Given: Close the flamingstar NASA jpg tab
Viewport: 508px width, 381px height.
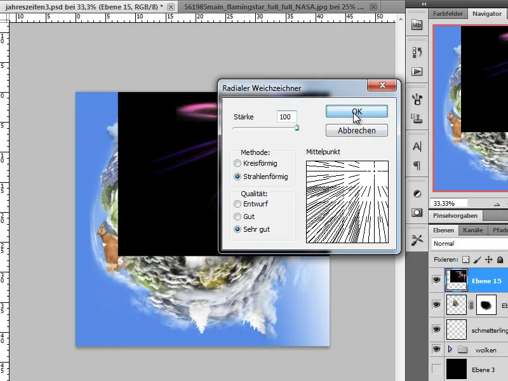Looking at the screenshot, I should point(373,7).
